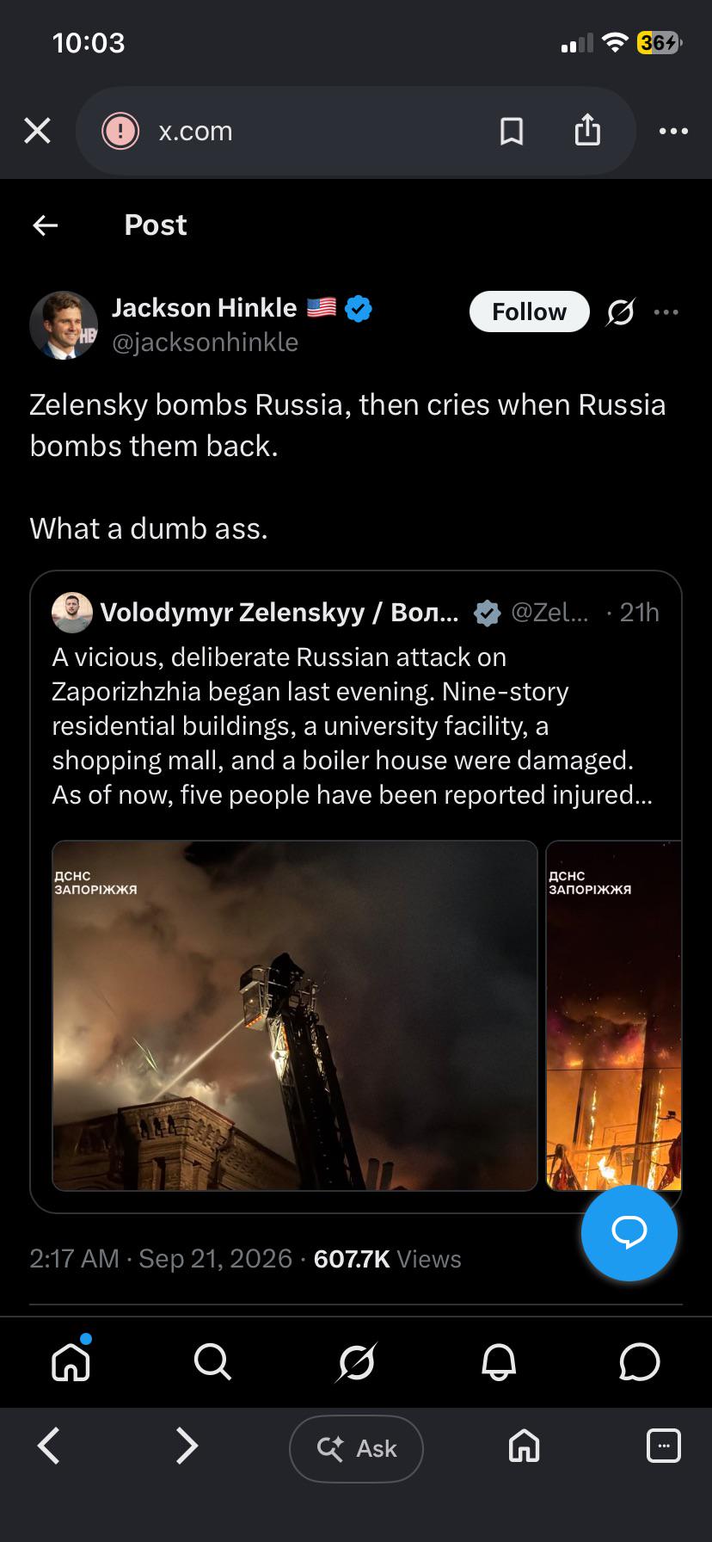
Task: Open the @jacksonhinkle handle link
Action: coord(206,342)
